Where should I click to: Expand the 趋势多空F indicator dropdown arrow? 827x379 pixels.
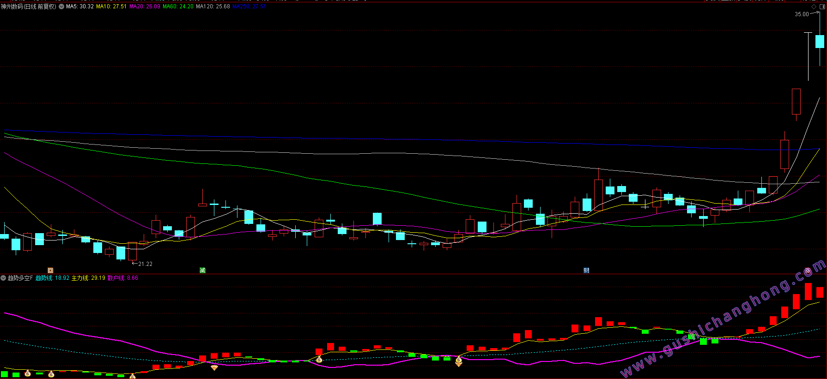click(3, 278)
